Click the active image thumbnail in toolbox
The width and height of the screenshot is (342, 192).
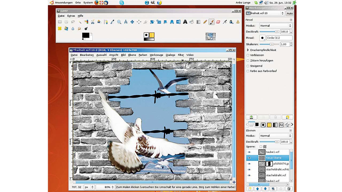(211, 36)
